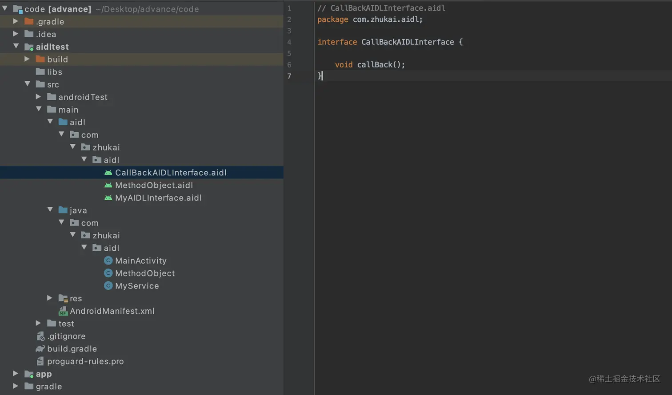Image resolution: width=672 pixels, height=395 pixels.
Task: Click the orange .gradle folder icon
Action: tap(29, 21)
